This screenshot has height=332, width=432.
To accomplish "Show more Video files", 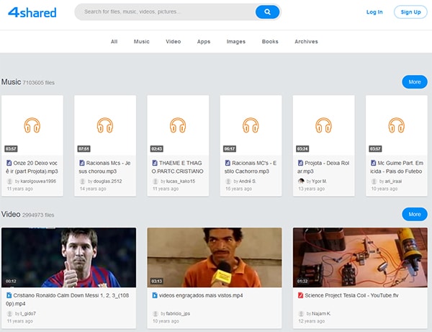I will point(414,215).
